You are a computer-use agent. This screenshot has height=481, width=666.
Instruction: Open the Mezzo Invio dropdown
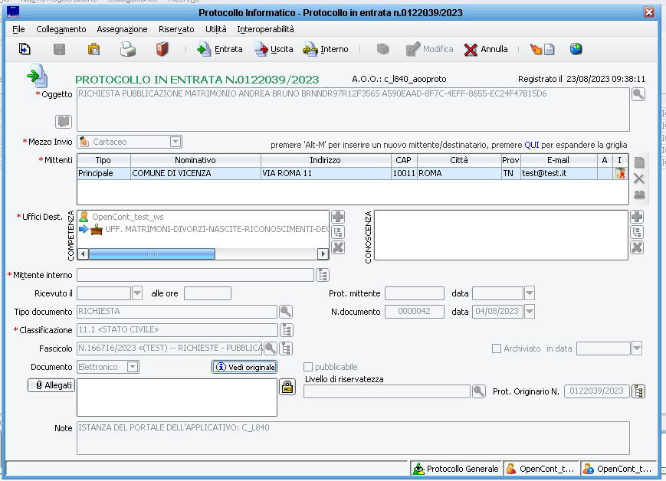pyautogui.click(x=176, y=142)
